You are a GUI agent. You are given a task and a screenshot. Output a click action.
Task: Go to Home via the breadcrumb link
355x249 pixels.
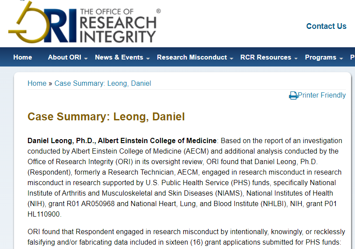tap(37, 83)
